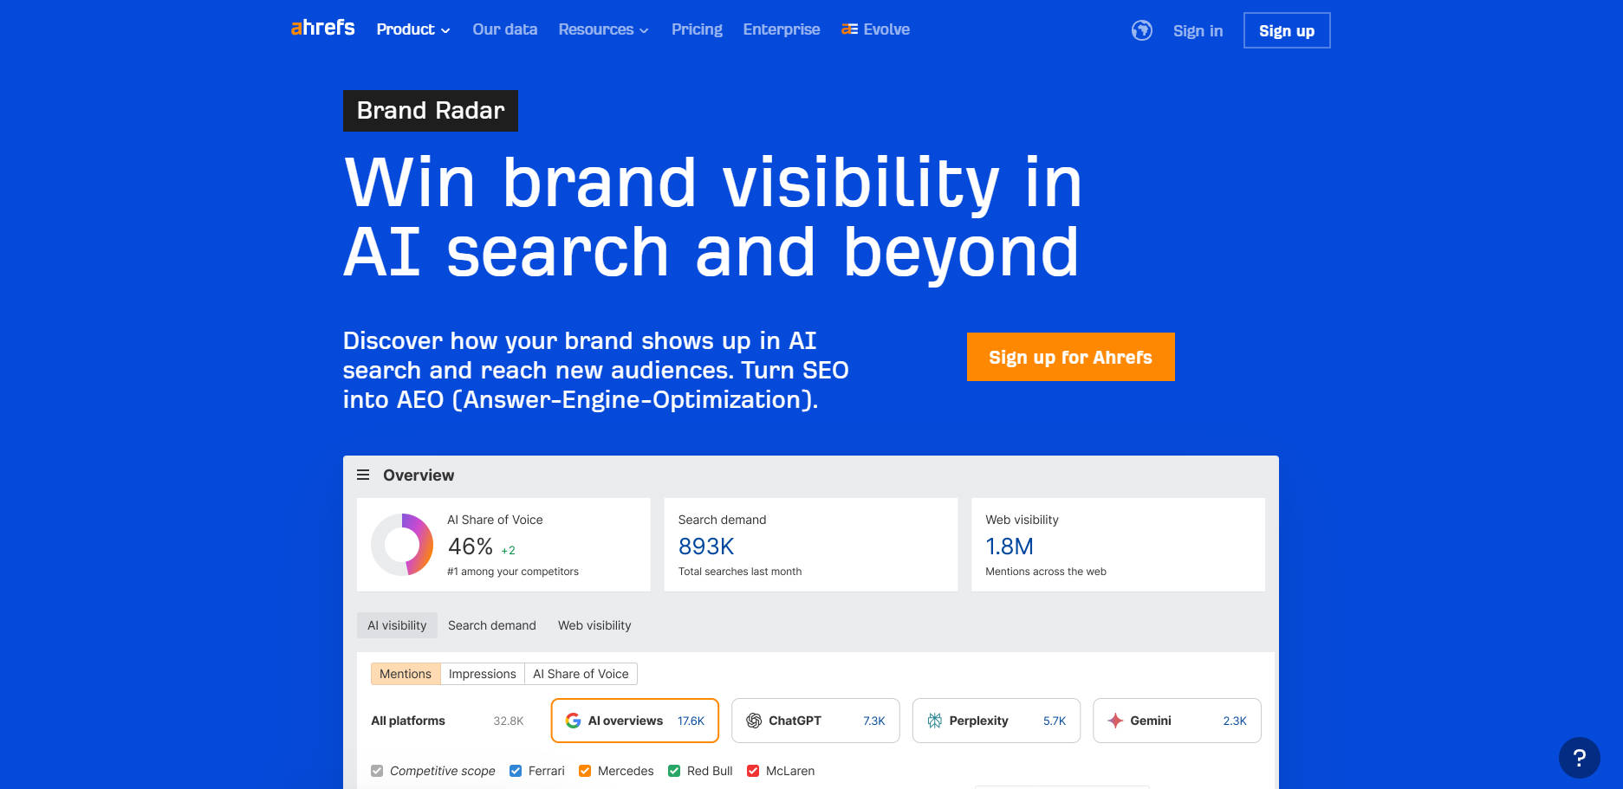This screenshot has height=789, width=1623.
Task: Open the Resources dropdown
Action: (603, 29)
